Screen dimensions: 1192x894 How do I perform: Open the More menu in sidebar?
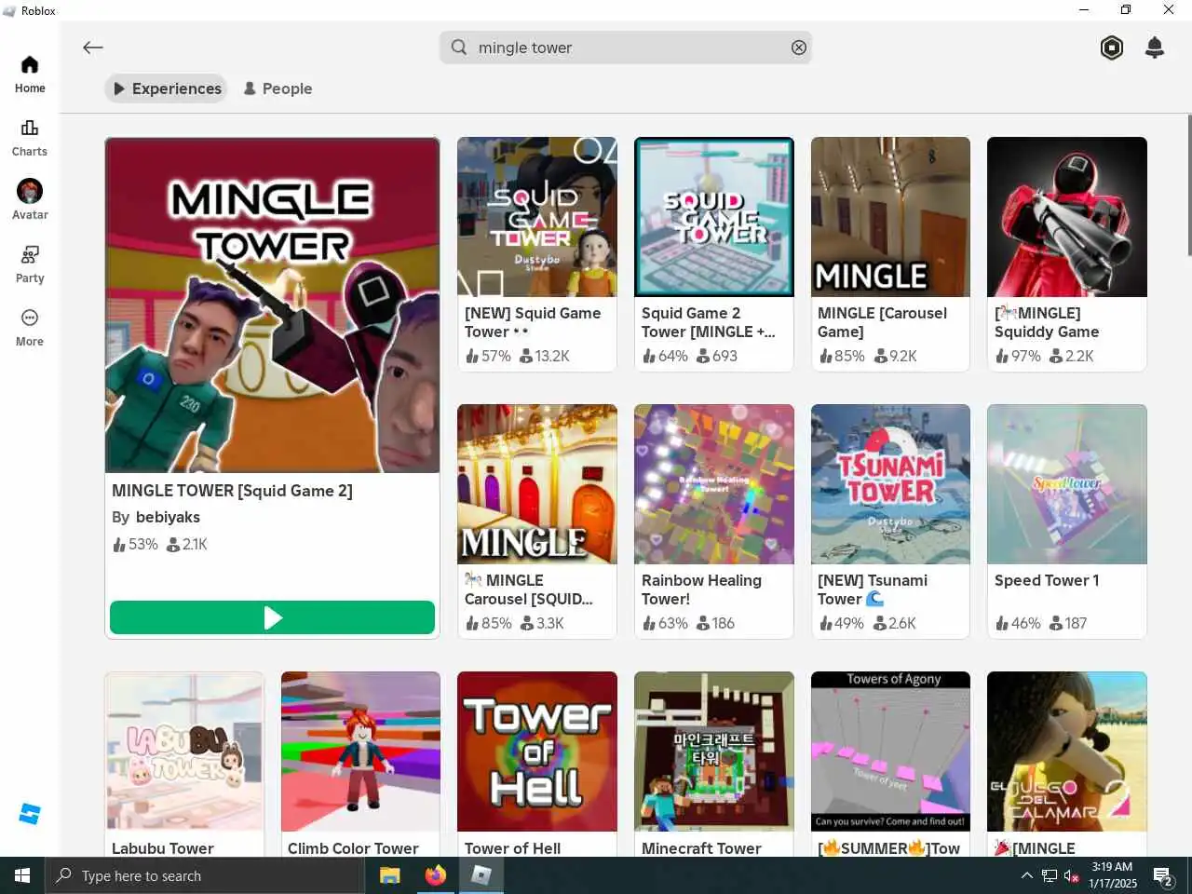(x=30, y=328)
